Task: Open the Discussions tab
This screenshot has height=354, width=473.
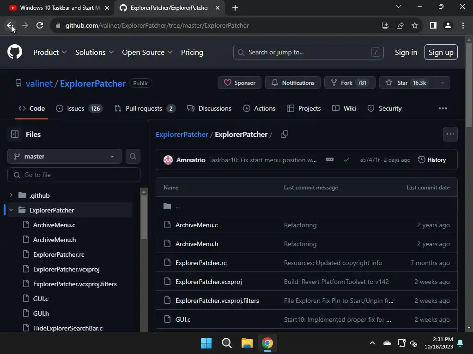Action: [209, 108]
